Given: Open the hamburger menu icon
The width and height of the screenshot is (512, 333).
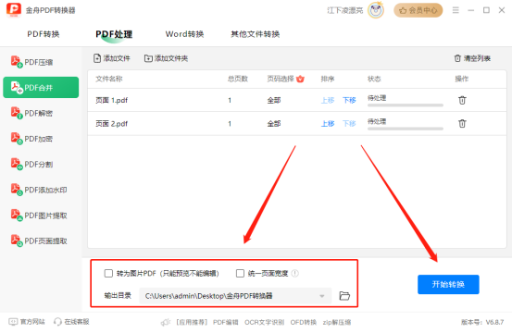Looking at the screenshot, I should 456,10.
